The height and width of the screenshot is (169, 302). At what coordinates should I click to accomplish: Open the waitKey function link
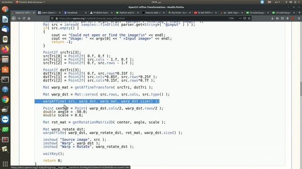click(50, 154)
